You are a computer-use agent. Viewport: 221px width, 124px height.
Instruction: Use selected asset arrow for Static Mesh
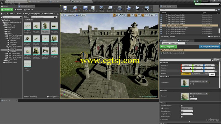point(191,84)
